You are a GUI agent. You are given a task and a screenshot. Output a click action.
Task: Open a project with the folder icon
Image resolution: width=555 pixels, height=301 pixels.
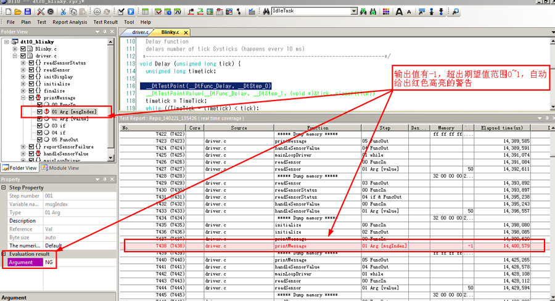pyautogui.click(x=18, y=12)
